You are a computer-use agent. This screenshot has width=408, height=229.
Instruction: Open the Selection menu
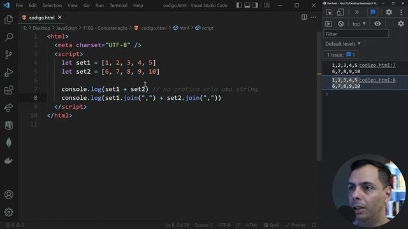coord(52,5)
